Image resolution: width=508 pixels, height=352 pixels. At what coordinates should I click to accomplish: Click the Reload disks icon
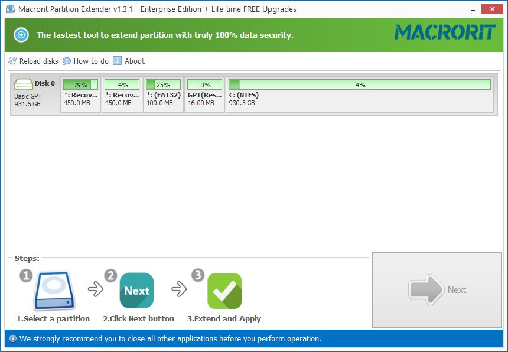(x=12, y=61)
